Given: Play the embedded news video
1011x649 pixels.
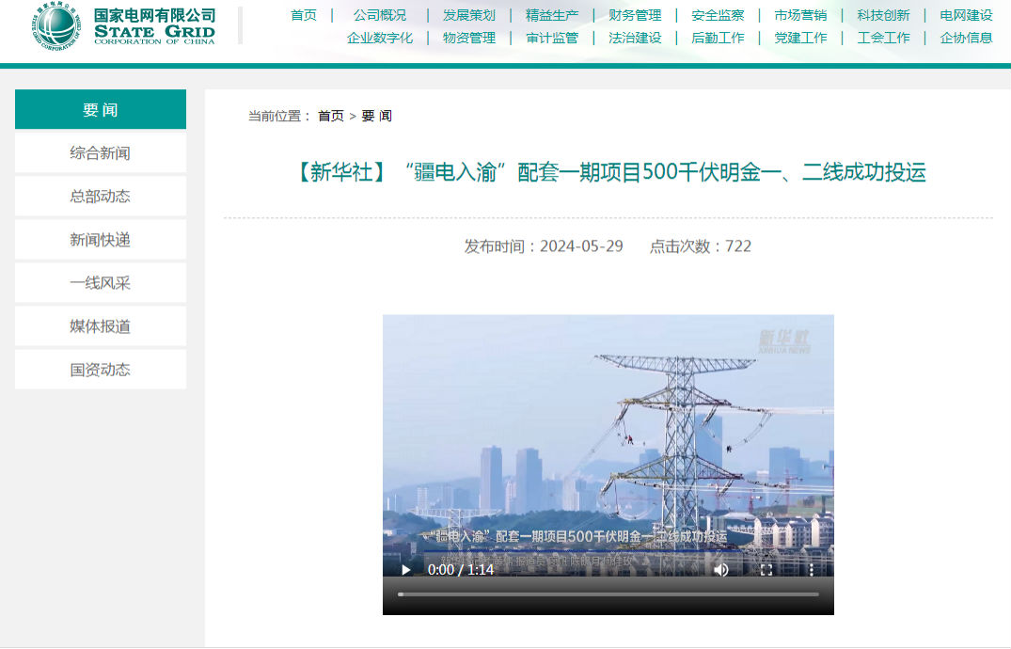Looking at the screenshot, I should [x=405, y=570].
